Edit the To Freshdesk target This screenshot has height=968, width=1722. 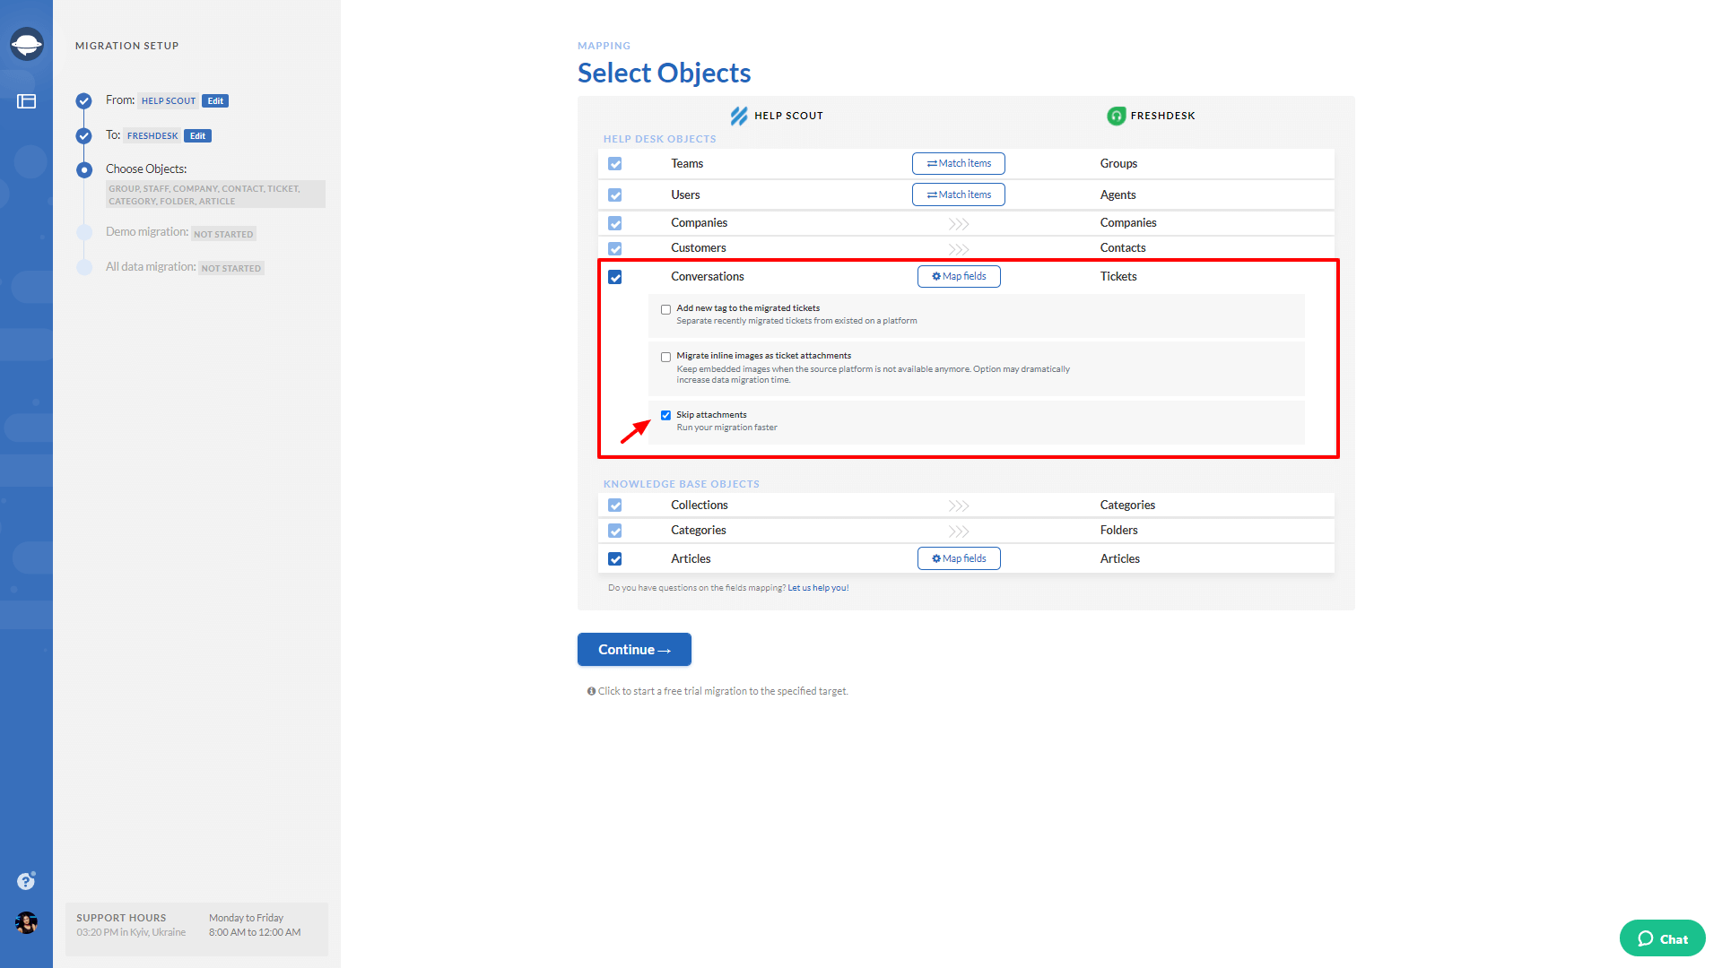coord(197,136)
